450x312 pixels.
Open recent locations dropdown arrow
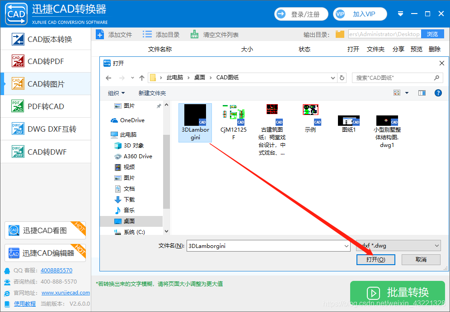click(x=132, y=78)
